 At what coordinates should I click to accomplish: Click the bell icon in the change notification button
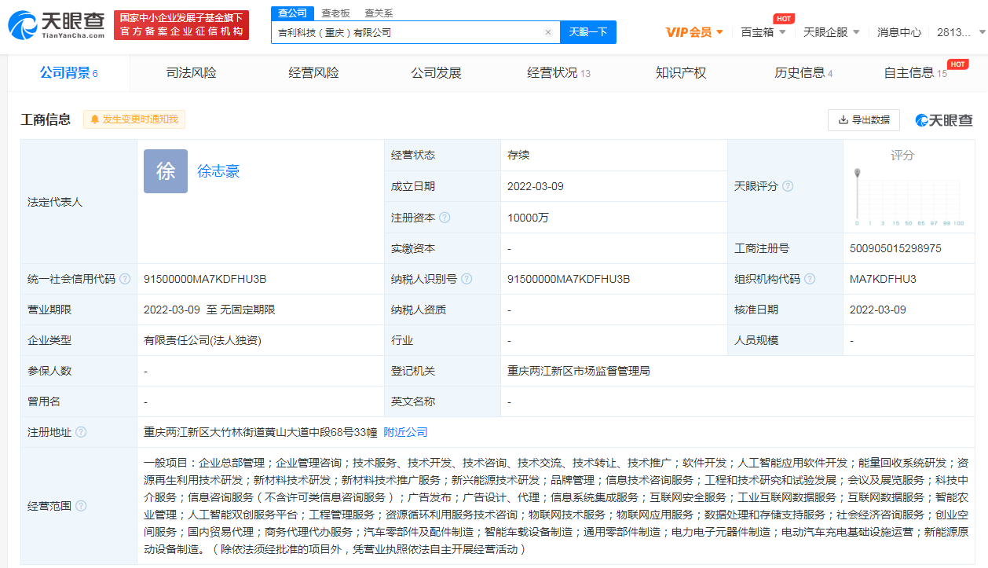95,119
